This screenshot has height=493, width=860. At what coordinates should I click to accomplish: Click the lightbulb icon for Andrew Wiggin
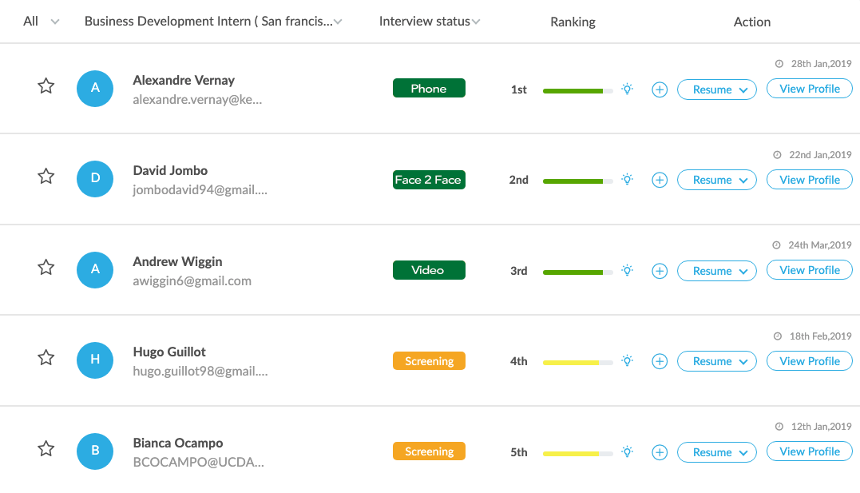coord(628,271)
